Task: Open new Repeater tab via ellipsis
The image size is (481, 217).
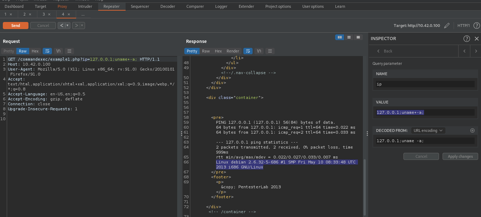Action: (83, 14)
